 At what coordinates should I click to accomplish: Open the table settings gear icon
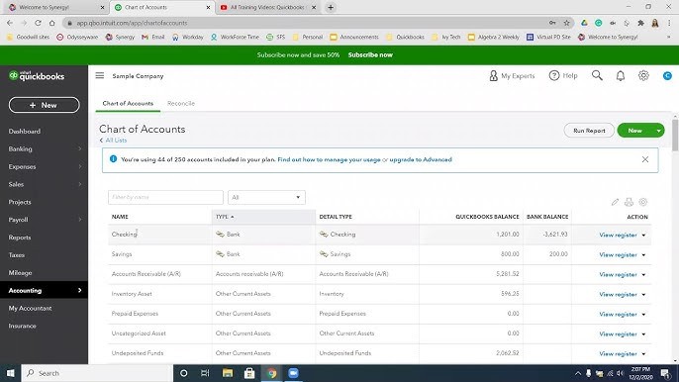coord(643,202)
